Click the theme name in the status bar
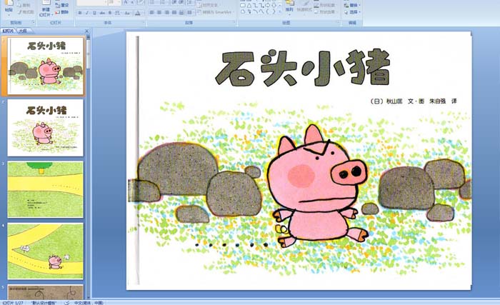Image resolution: width=500 pixels, height=305 pixels. point(44,303)
